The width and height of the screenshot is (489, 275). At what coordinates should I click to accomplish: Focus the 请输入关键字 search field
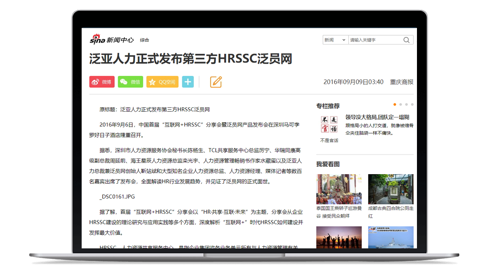(375, 40)
